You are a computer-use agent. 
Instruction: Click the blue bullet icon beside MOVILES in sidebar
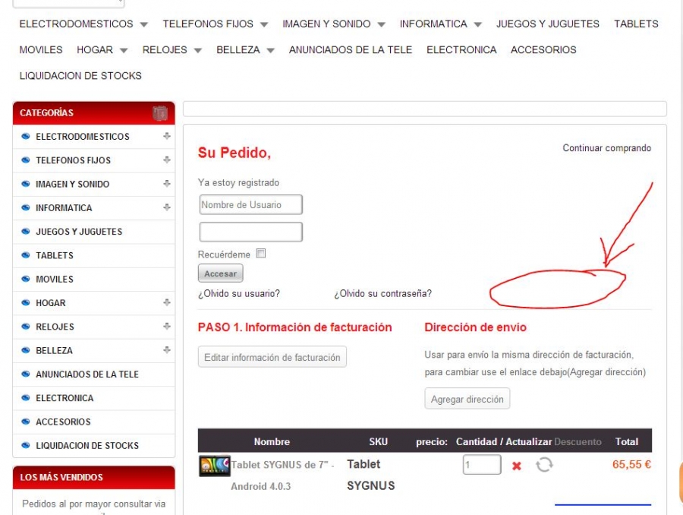26,279
